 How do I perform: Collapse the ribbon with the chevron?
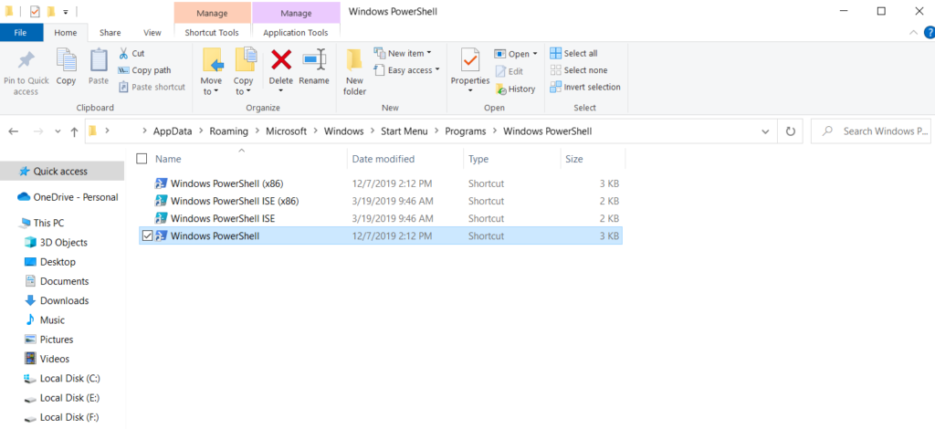913,32
